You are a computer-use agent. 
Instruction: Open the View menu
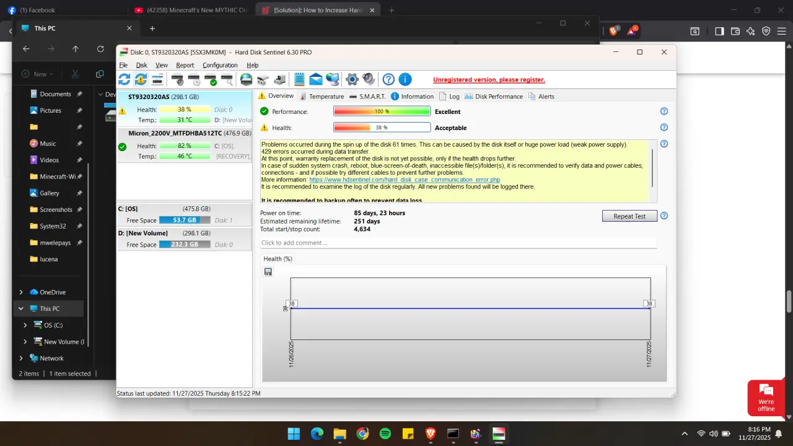click(x=162, y=65)
